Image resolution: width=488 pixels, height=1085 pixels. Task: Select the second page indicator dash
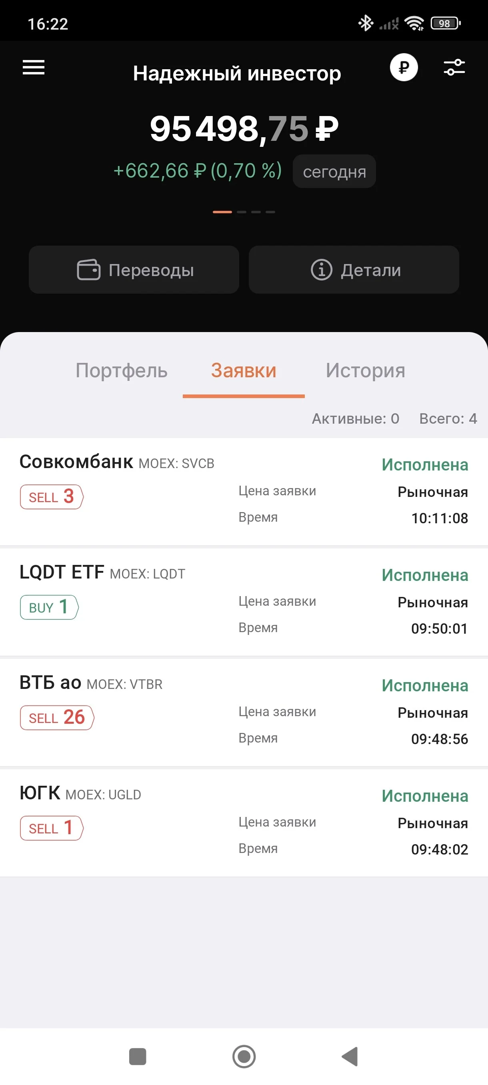242,212
